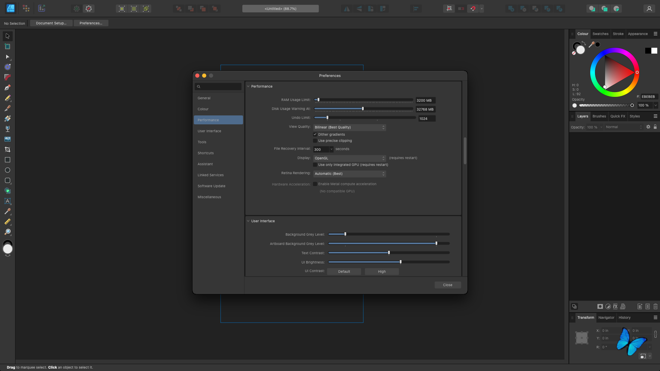This screenshot has width=660, height=371.
Task: Set UI Contrast to Default
Action: pos(344,271)
